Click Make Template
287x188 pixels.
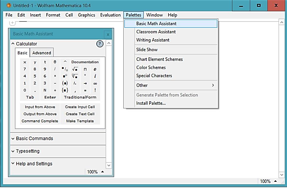pyautogui.click(x=80, y=121)
